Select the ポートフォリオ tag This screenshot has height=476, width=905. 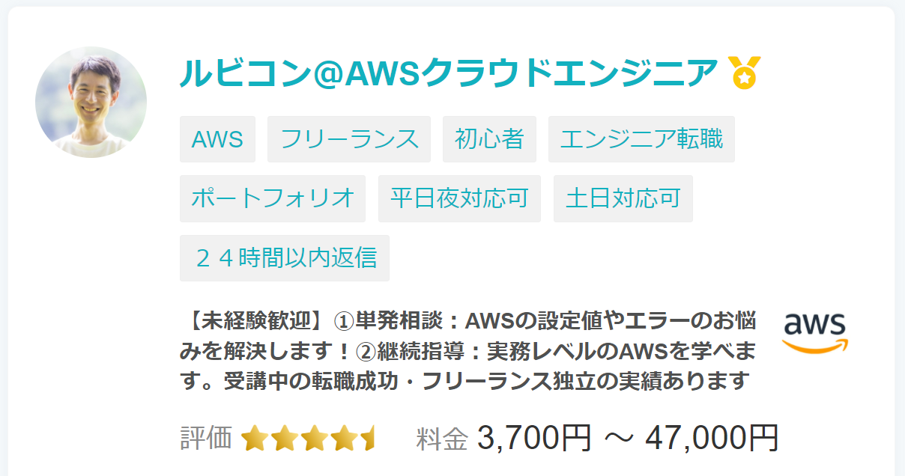pos(273,198)
